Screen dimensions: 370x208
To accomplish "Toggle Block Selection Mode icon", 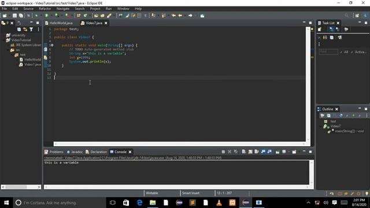I will pos(139,16).
